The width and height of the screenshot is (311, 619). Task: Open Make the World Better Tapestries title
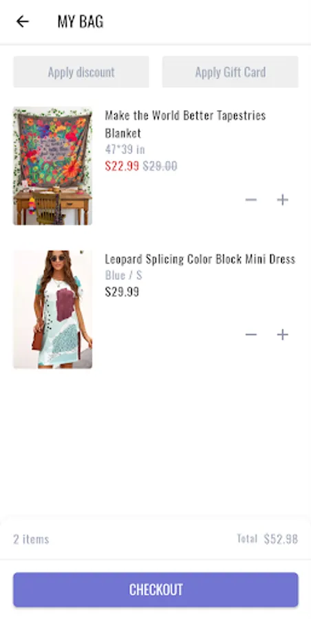point(185,124)
